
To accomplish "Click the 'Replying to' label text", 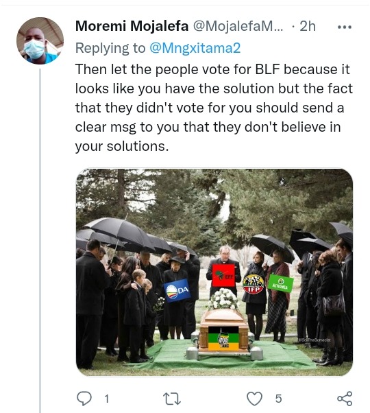I will (x=110, y=48).
